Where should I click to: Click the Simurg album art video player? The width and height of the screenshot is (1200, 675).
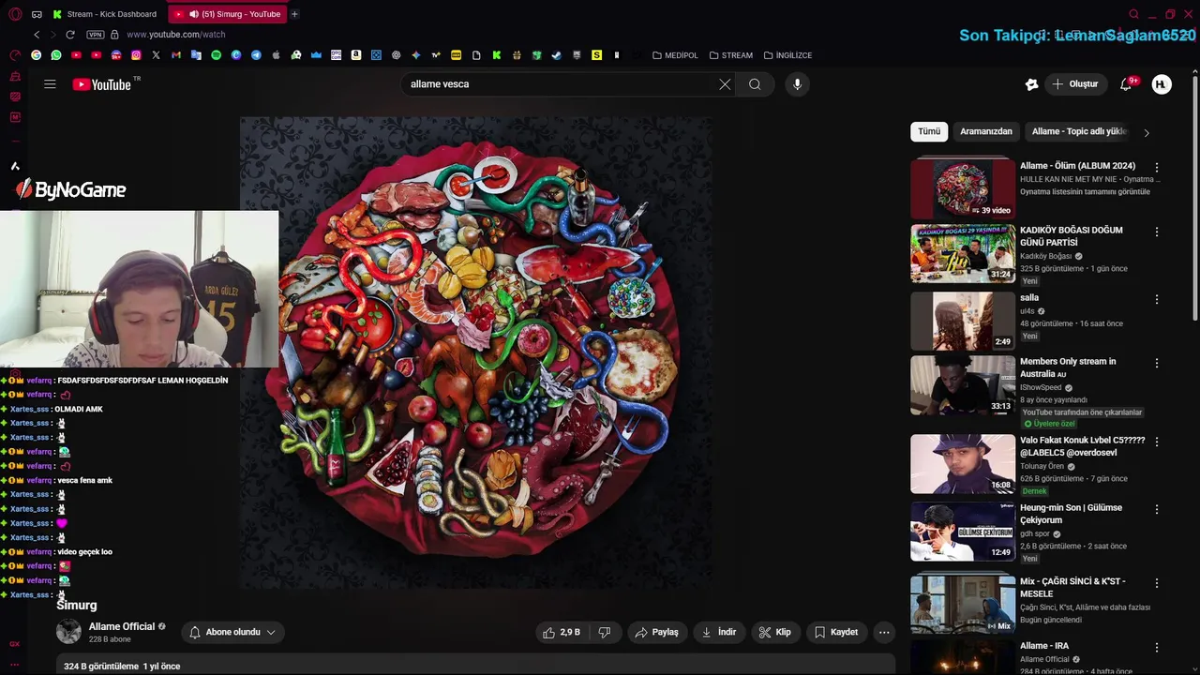475,352
